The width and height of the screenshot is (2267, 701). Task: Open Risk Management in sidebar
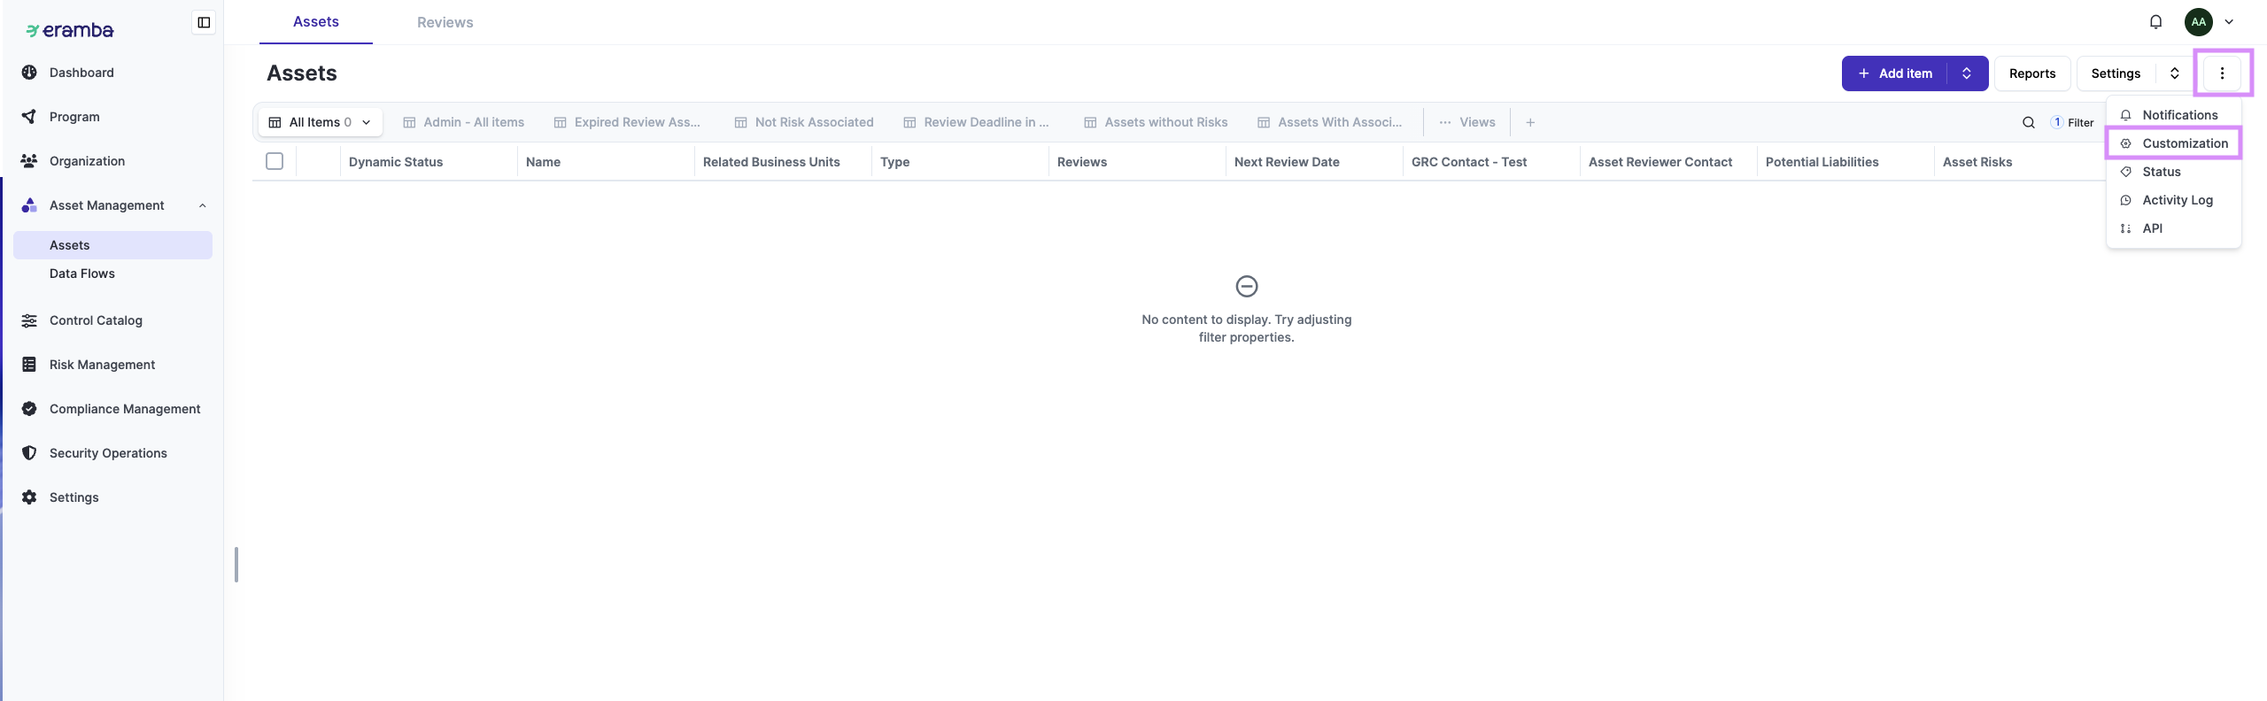102,365
